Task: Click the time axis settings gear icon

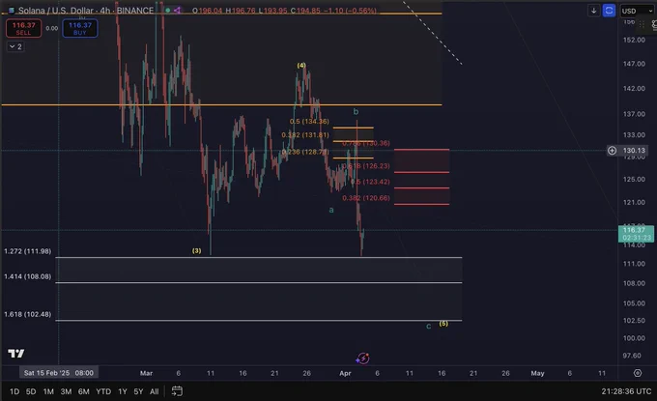Action: pos(638,373)
